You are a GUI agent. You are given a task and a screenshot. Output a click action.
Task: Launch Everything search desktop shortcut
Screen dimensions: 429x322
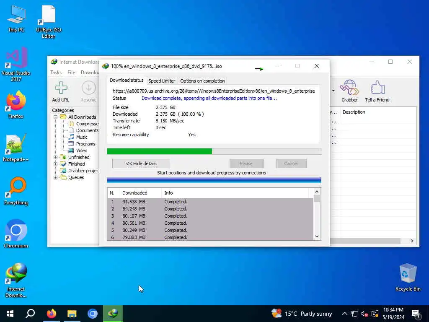(16, 191)
